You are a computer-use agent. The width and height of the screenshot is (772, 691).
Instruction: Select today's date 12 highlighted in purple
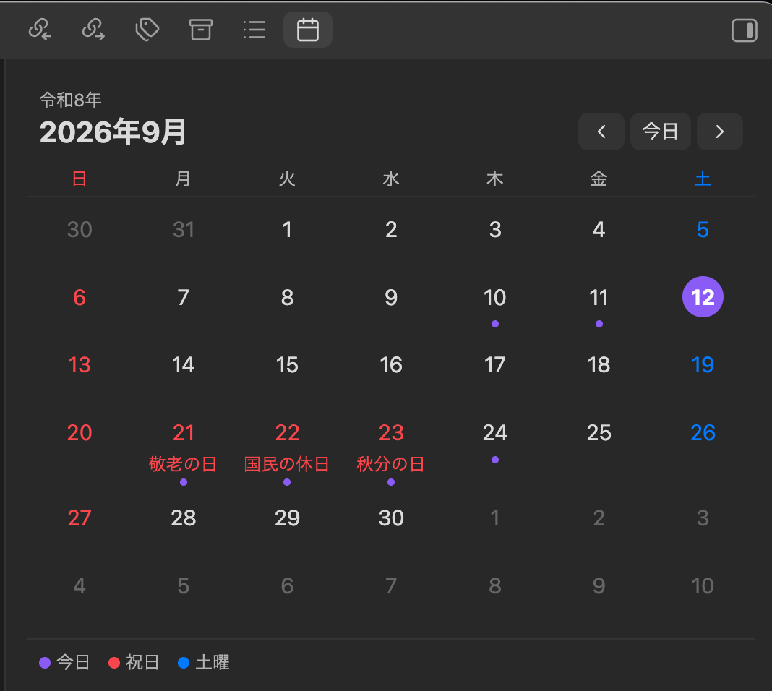[703, 297]
